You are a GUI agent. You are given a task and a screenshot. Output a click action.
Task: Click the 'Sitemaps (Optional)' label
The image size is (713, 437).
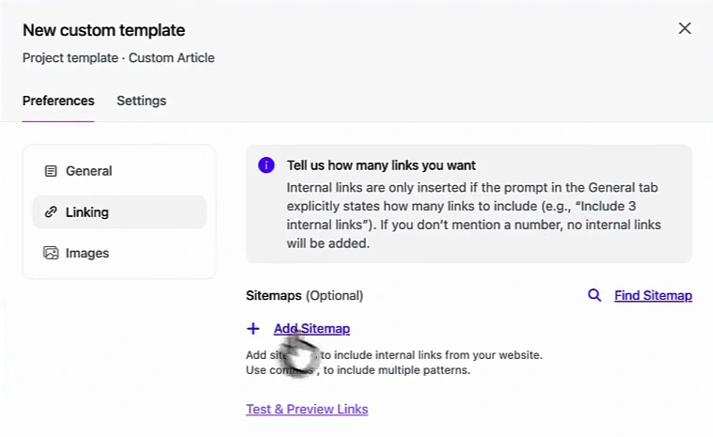(305, 296)
